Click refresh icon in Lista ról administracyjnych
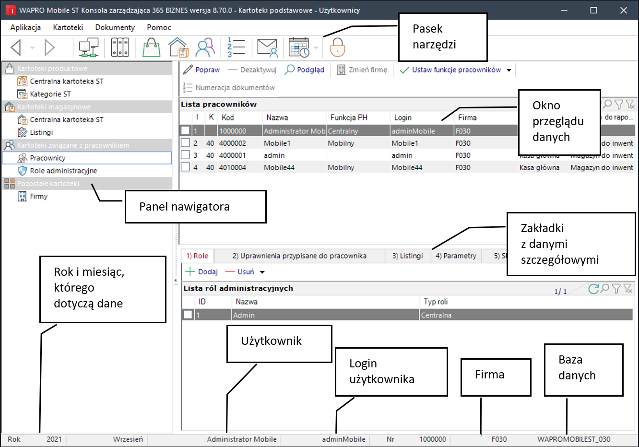The height and width of the screenshot is (447, 639). coord(593,288)
